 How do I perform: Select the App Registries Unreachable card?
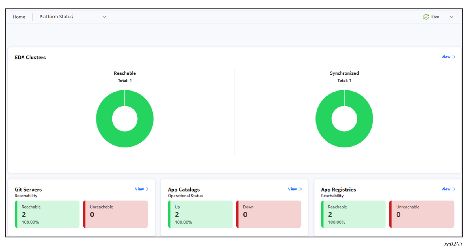[x=422, y=214]
